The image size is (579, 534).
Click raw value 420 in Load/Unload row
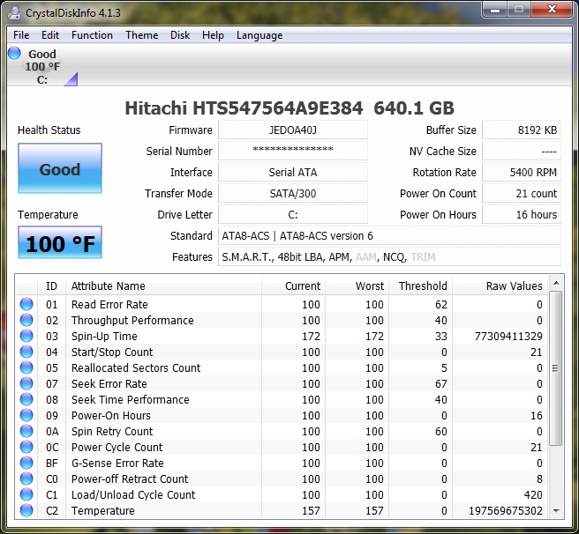[533, 494]
